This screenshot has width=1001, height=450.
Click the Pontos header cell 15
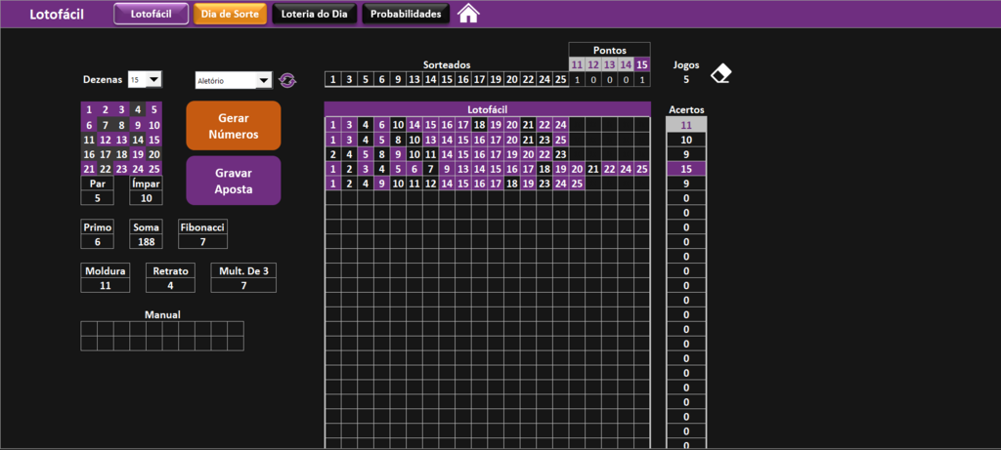[x=642, y=64]
